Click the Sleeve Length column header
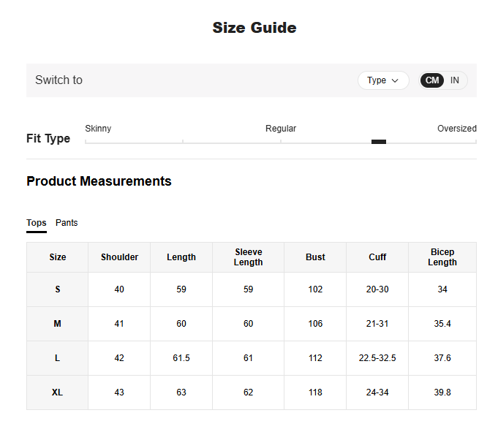 pos(248,257)
